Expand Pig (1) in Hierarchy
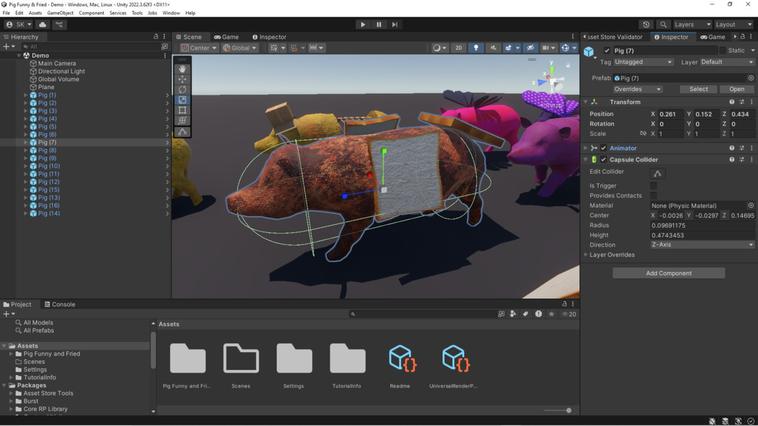 pos(25,95)
